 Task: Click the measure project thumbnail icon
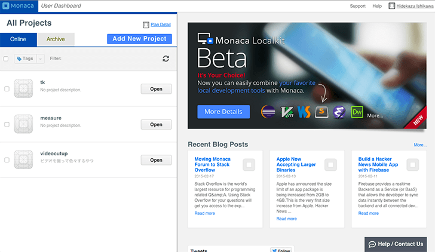point(23,124)
